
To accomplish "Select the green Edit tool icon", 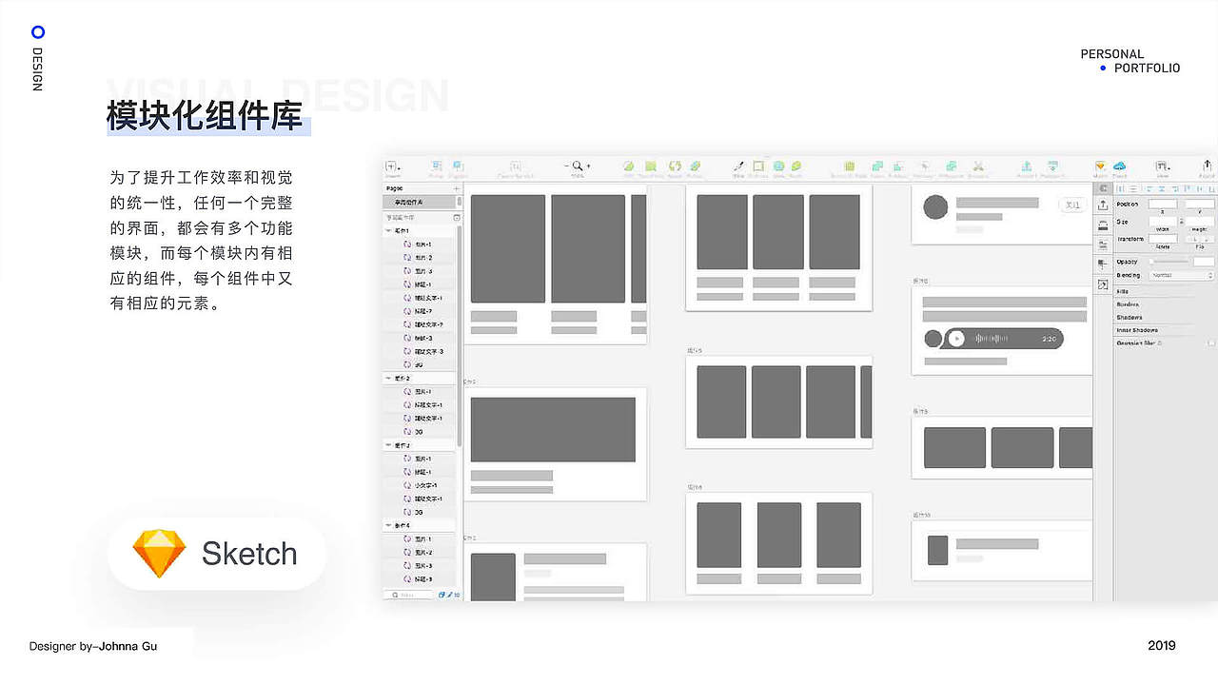I will [x=629, y=166].
